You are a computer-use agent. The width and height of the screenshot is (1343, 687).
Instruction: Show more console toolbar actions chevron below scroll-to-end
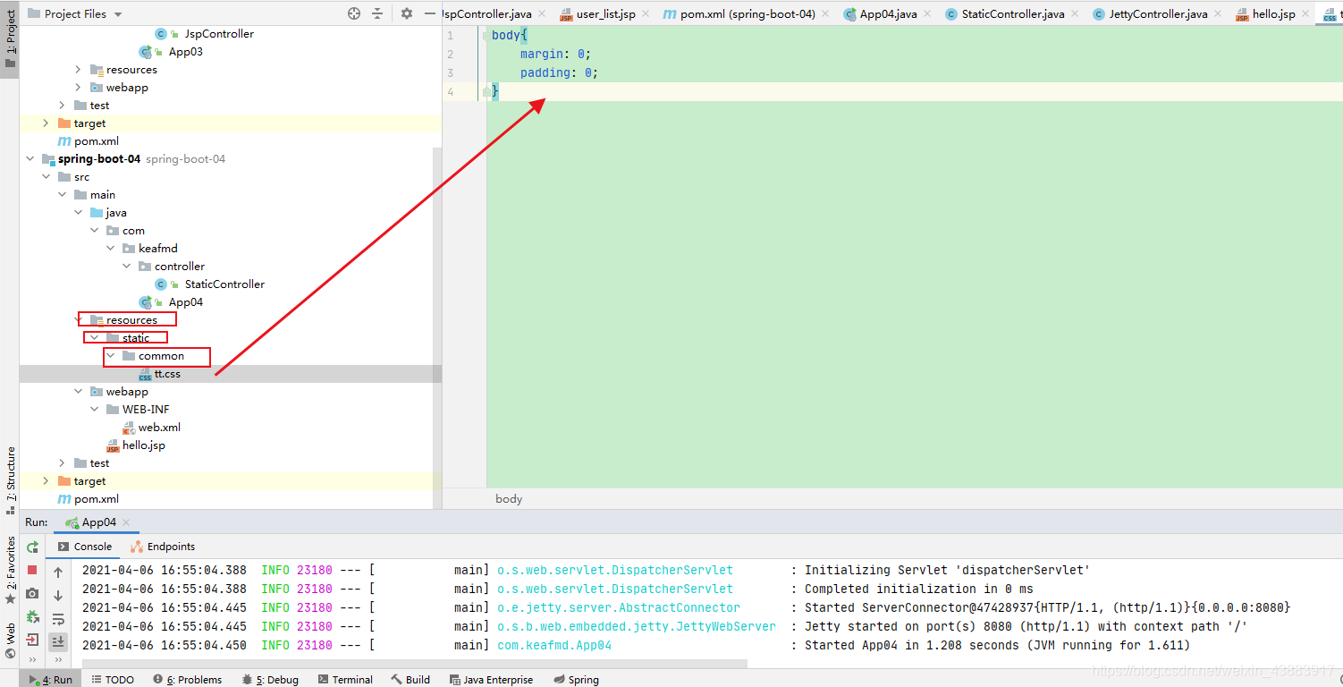point(58,660)
